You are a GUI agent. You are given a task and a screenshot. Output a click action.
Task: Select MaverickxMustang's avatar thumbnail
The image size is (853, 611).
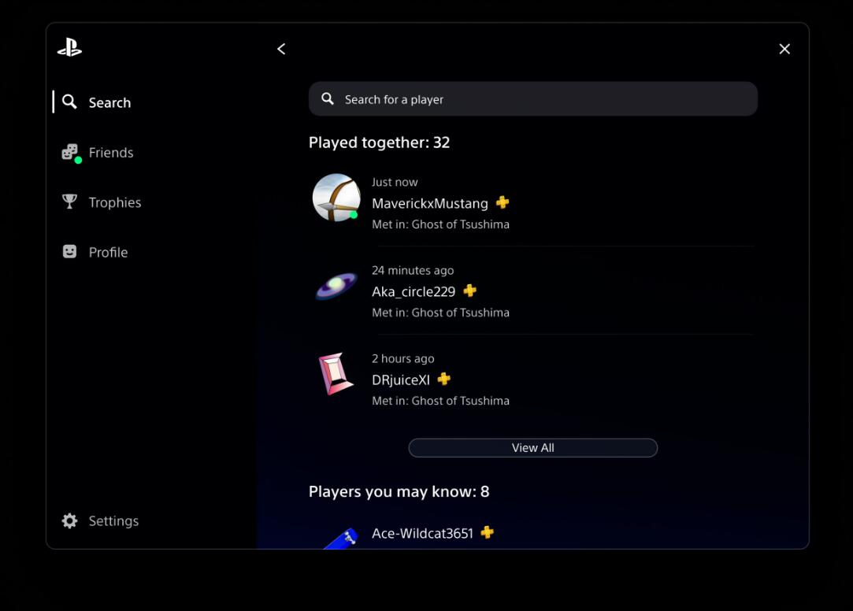[x=336, y=198]
